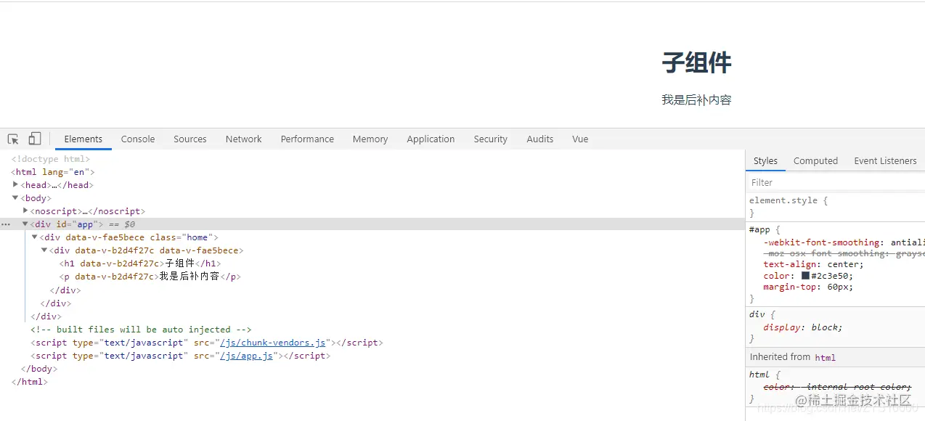Switch to the Memory tab
This screenshot has height=421, width=925.
[370, 139]
